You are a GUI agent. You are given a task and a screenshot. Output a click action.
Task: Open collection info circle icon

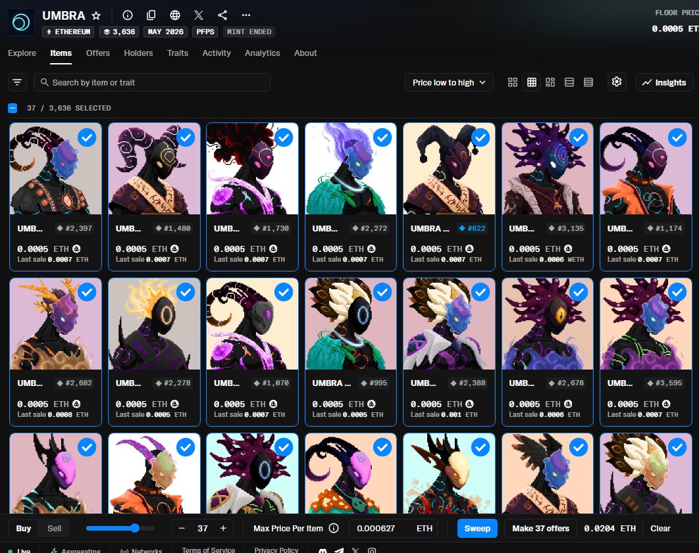128,15
